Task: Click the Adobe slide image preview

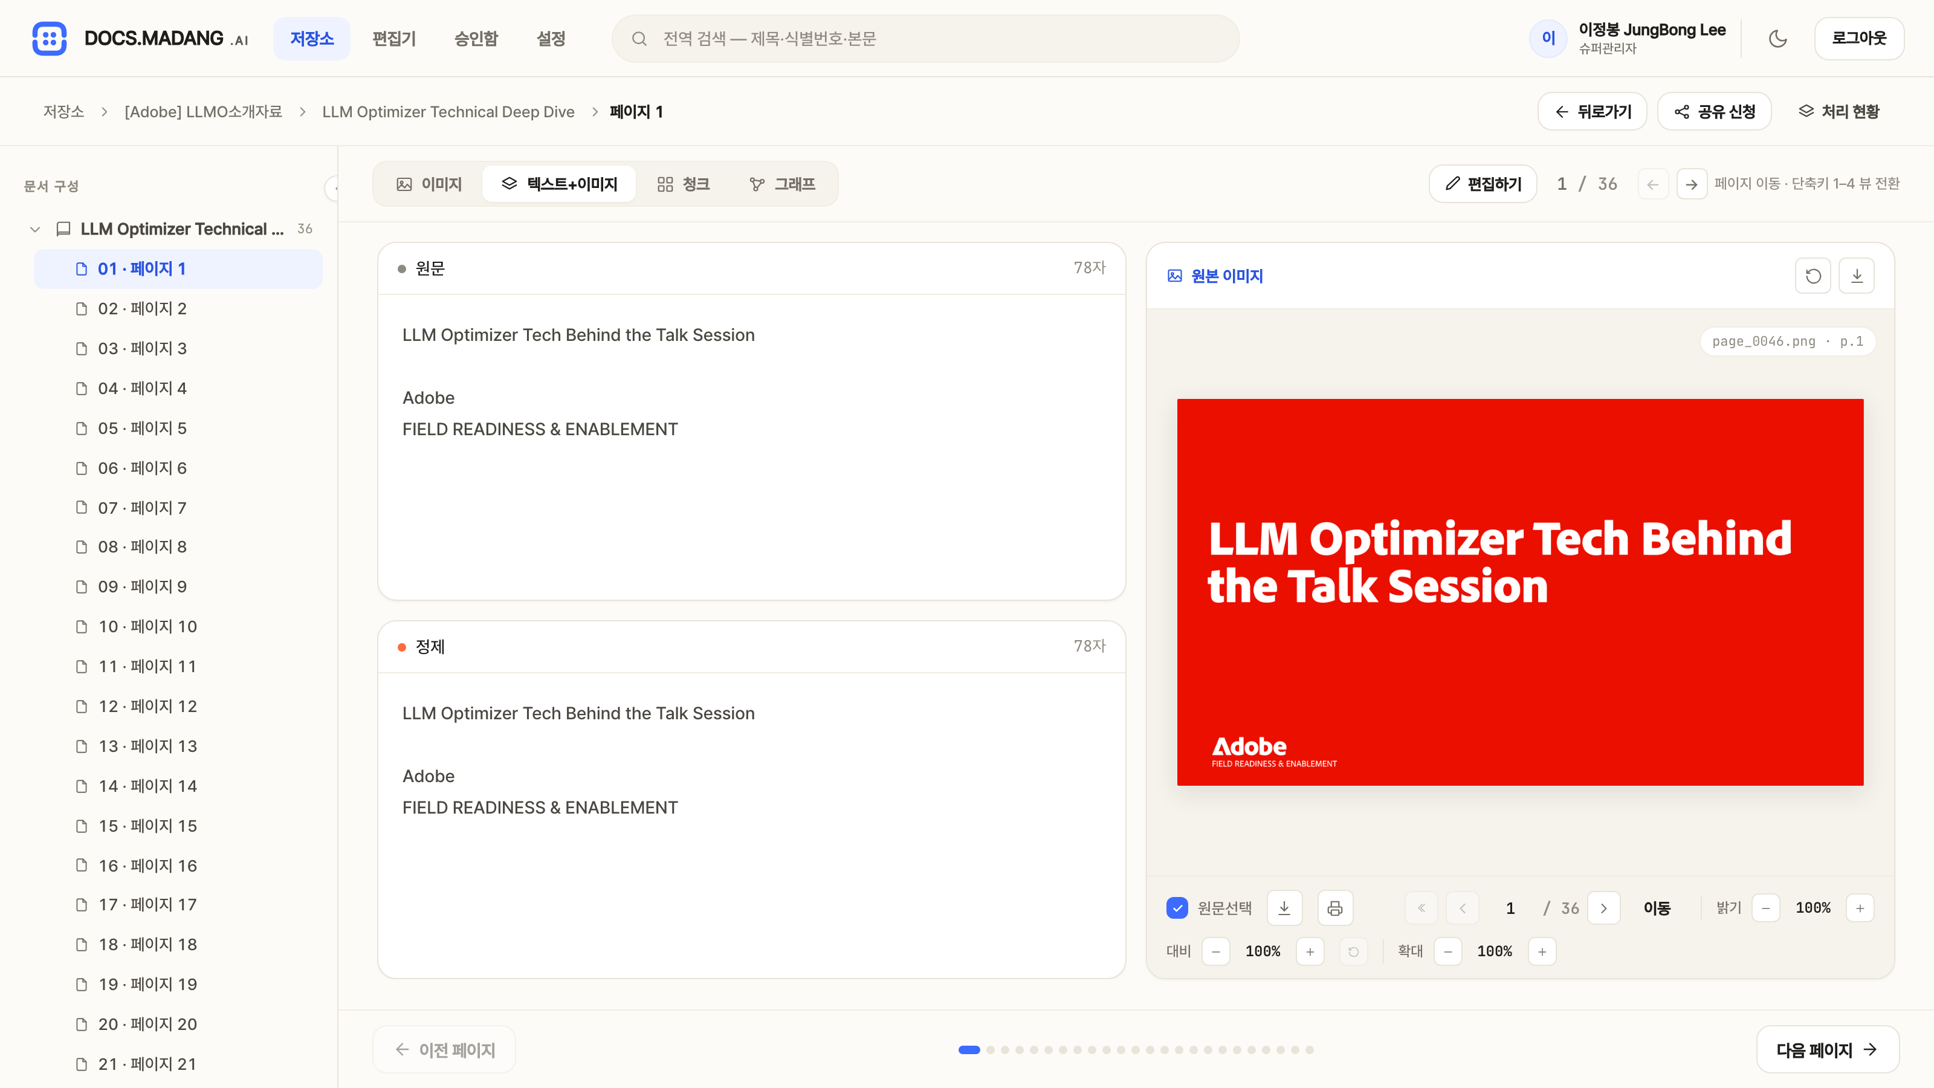Action: 1521,592
